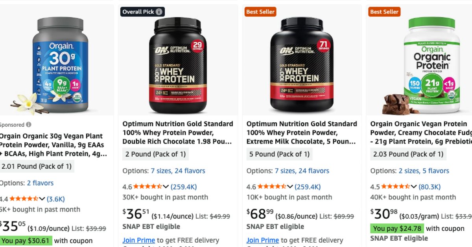Open the 29 servings Whey Protein image

[x=178, y=65]
